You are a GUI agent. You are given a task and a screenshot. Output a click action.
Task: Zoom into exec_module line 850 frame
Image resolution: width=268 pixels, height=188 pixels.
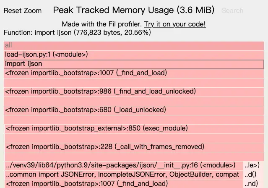tap(134, 129)
